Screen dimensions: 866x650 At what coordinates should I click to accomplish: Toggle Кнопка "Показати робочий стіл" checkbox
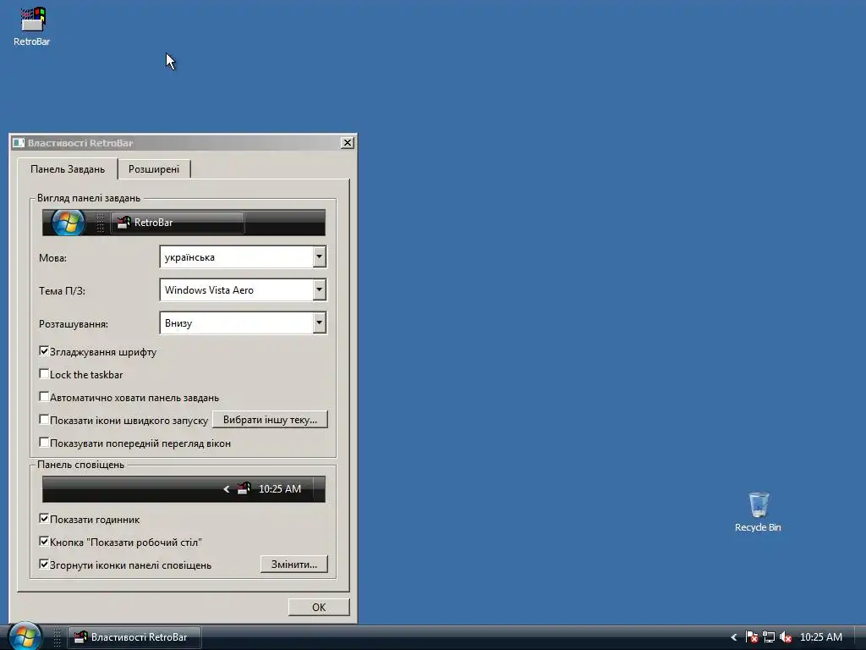tap(44, 541)
